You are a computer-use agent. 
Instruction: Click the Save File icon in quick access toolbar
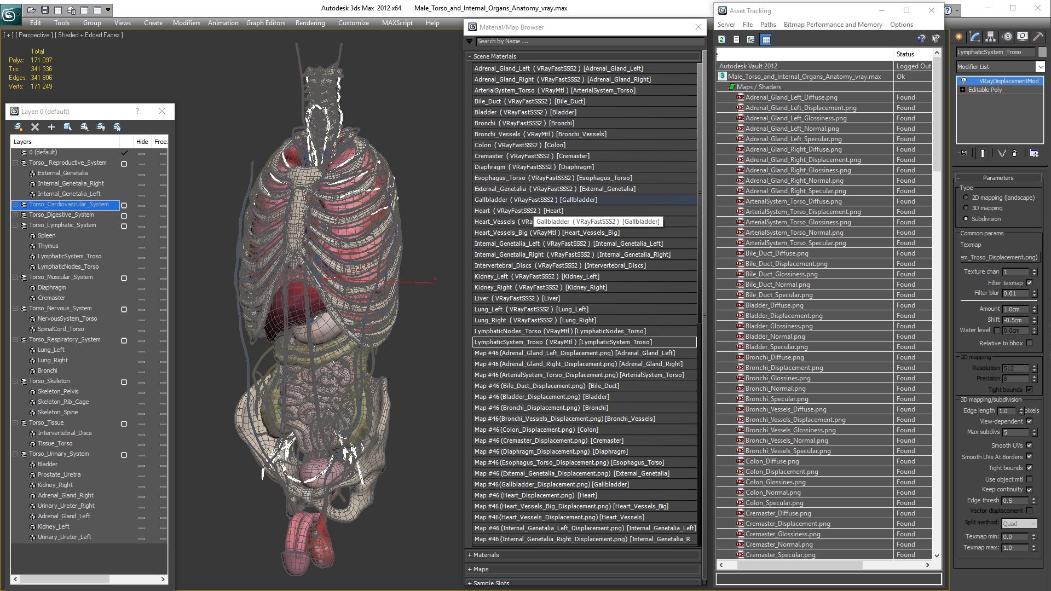[45, 10]
